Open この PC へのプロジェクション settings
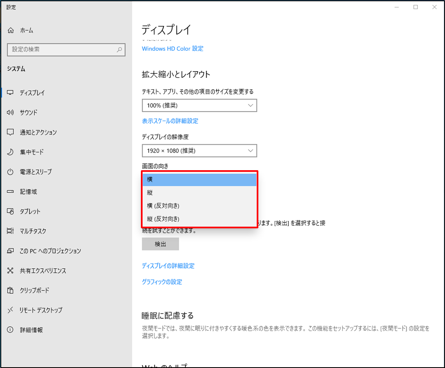Screen dimensions: 445x368 tap(49, 251)
